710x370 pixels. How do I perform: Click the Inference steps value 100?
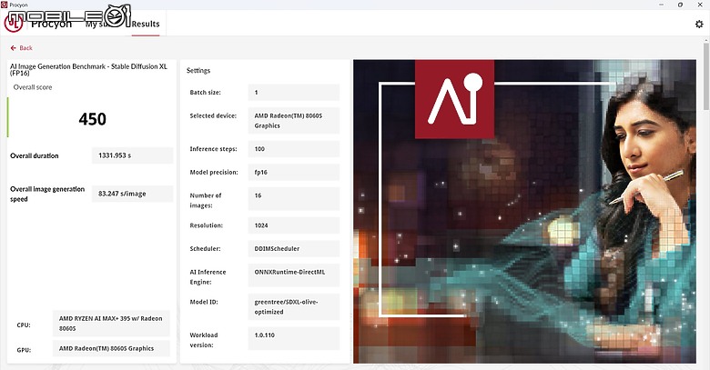pyautogui.click(x=293, y=149)
